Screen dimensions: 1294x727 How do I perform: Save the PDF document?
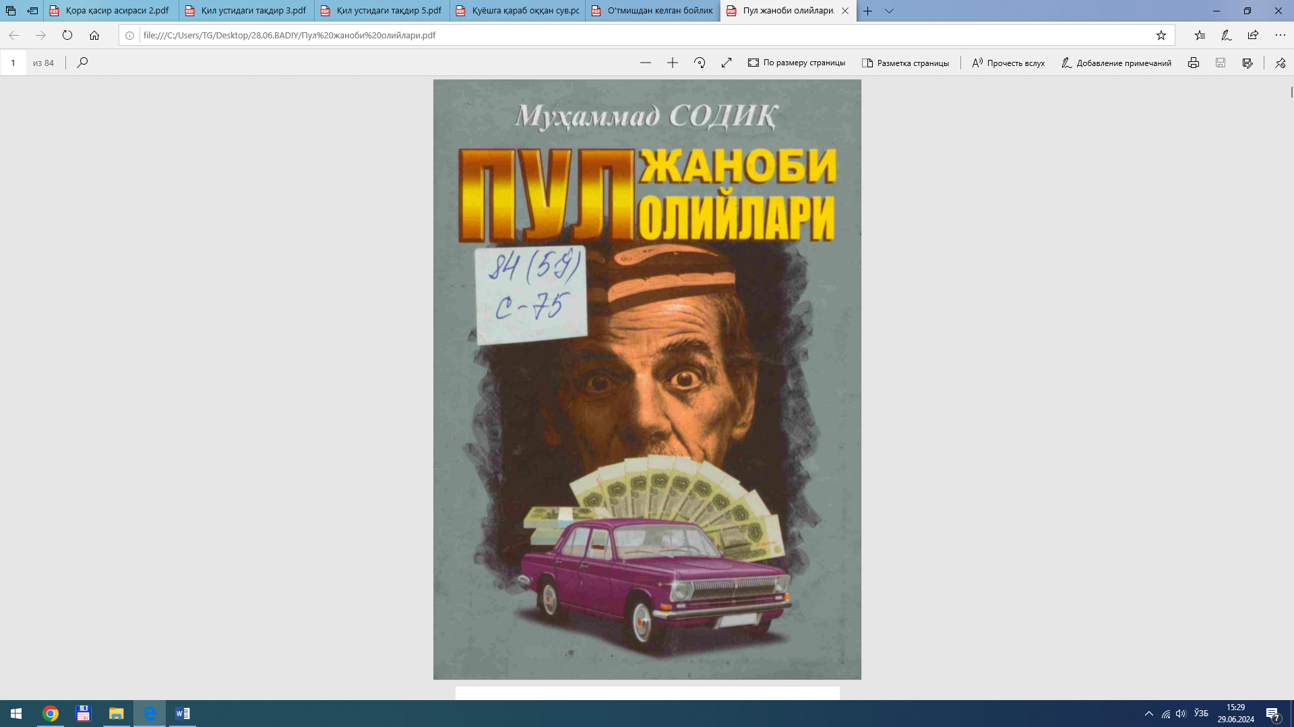[x=1221, y=63]
